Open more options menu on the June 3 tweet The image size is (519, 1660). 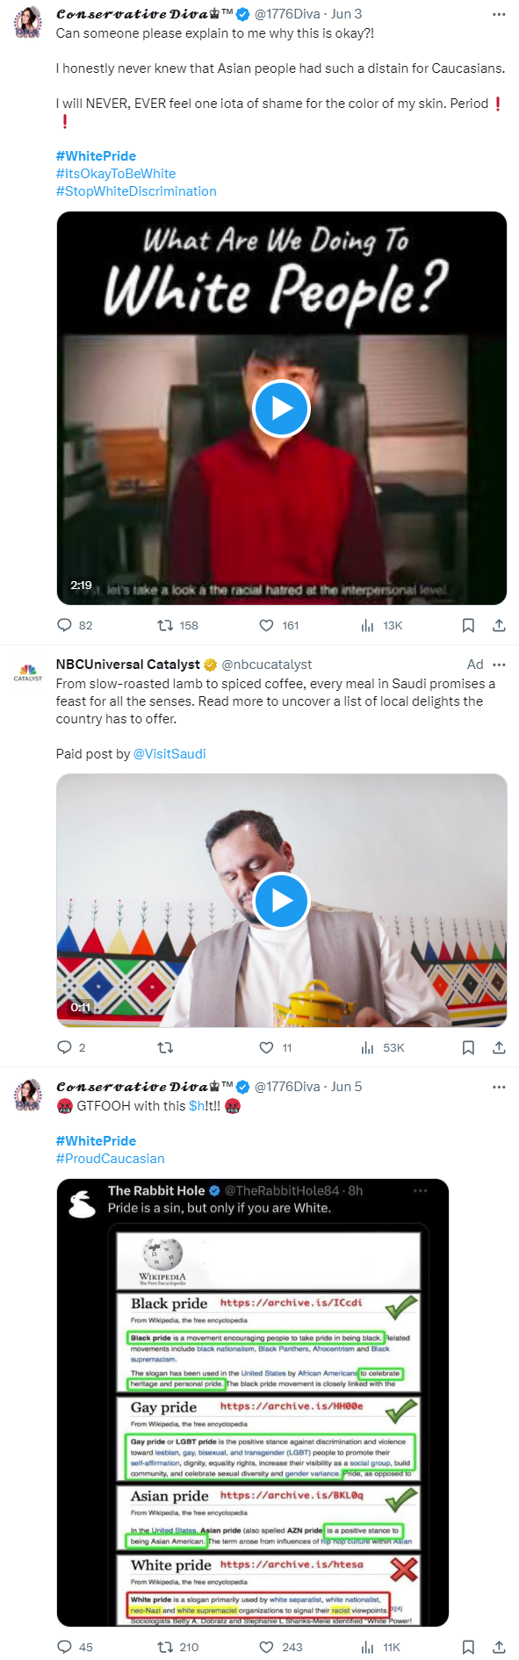click(499, 13)
